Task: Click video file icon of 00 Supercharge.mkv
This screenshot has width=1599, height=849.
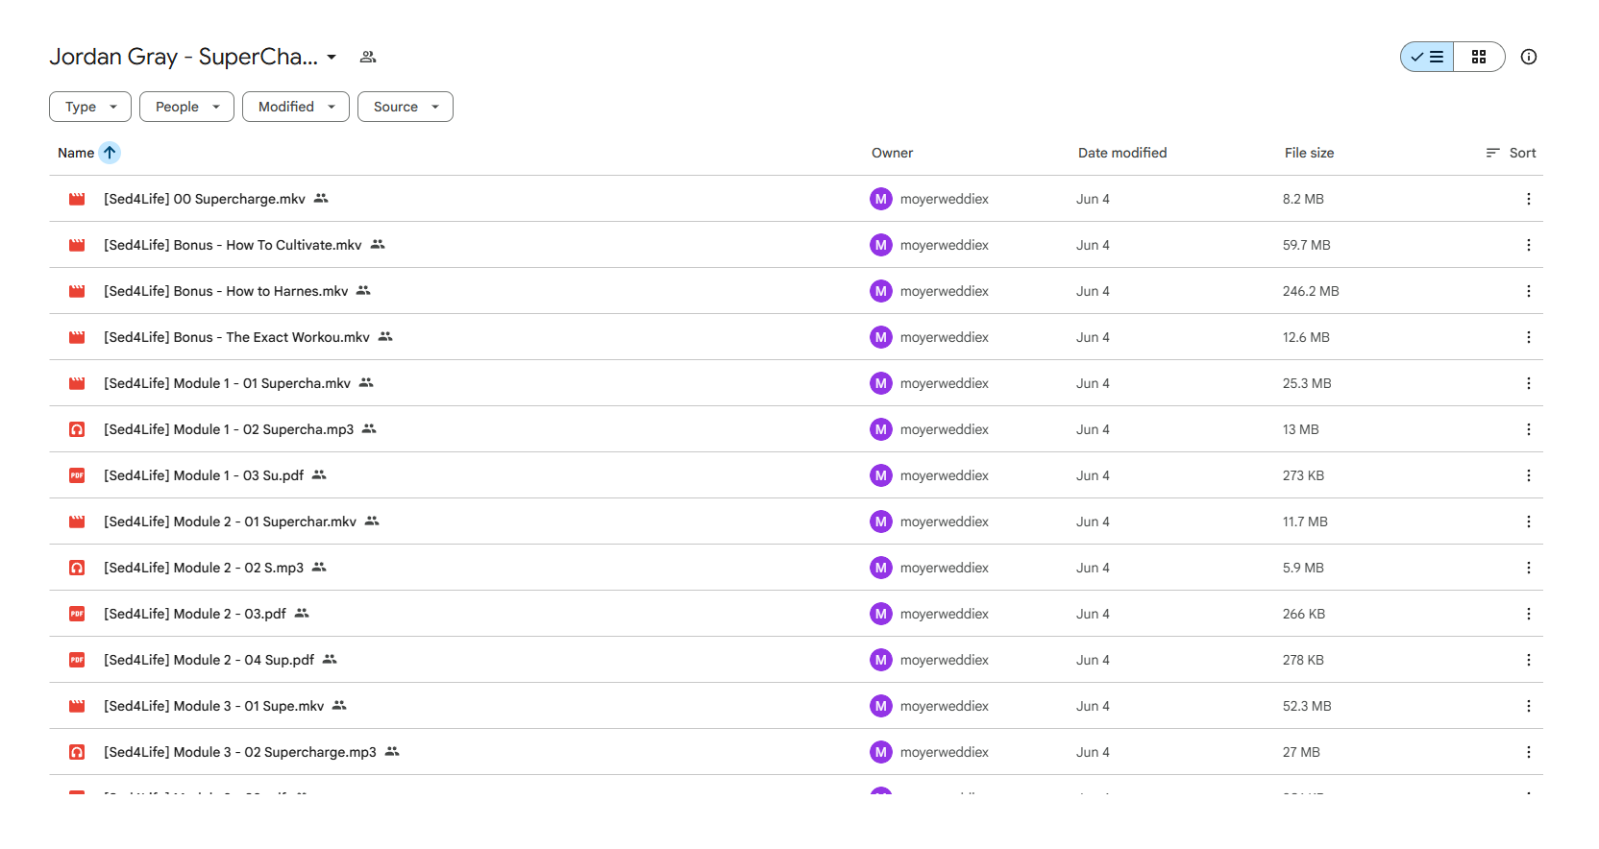Action: click(77, 199)
